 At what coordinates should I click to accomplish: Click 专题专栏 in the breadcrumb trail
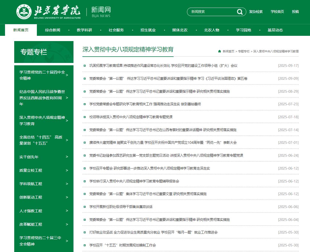pyautogui.click(x=244, y=51)
